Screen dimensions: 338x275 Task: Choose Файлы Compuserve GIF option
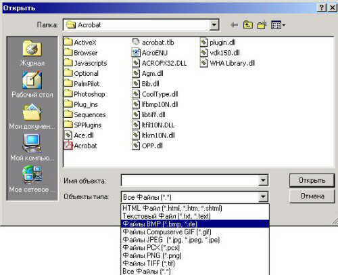coord(195,232)
